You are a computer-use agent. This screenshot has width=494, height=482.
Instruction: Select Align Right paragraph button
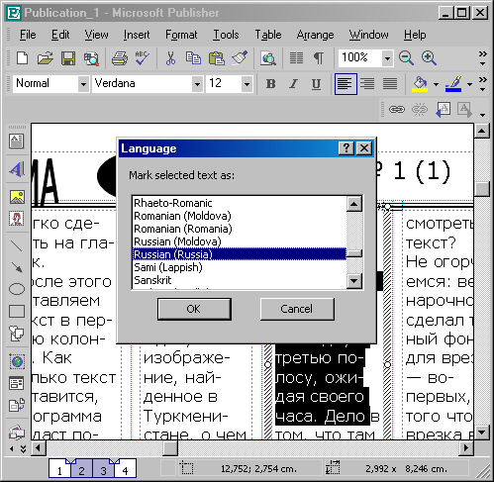tap(367, 84)
